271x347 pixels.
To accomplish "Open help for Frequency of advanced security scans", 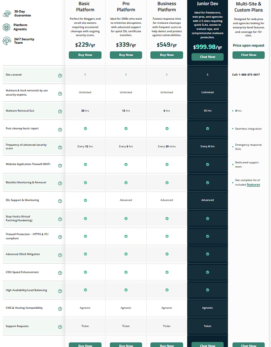I will 60,147.
